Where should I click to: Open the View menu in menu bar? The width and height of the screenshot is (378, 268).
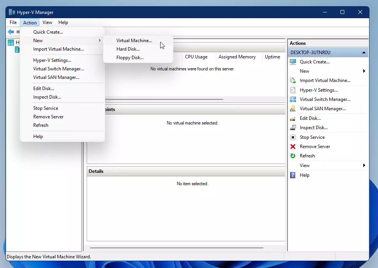pyautogui.click(x=47, y=22)
